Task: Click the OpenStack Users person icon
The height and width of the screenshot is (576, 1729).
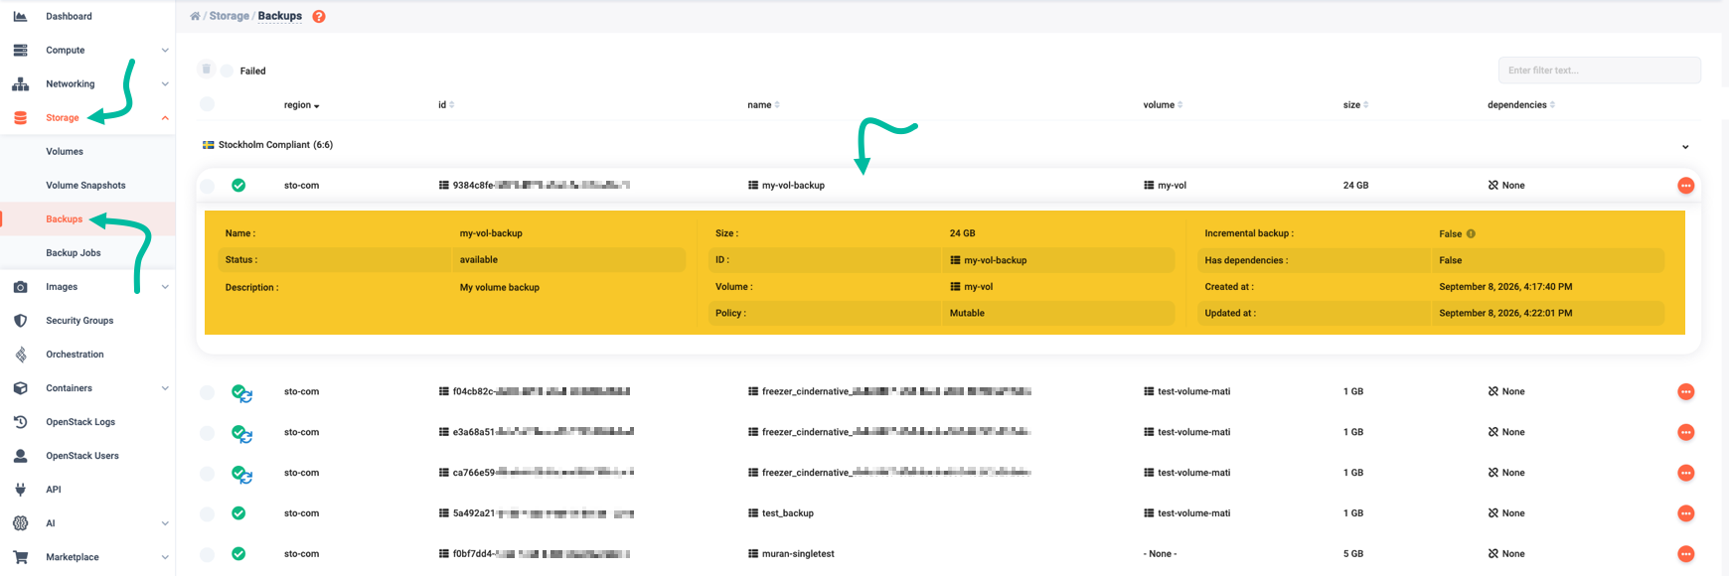Action: click(x=20, y=455)
